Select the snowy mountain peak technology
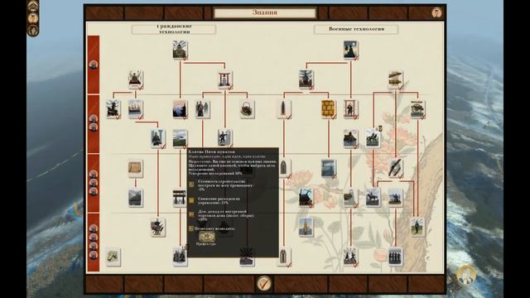 point(180,109)
